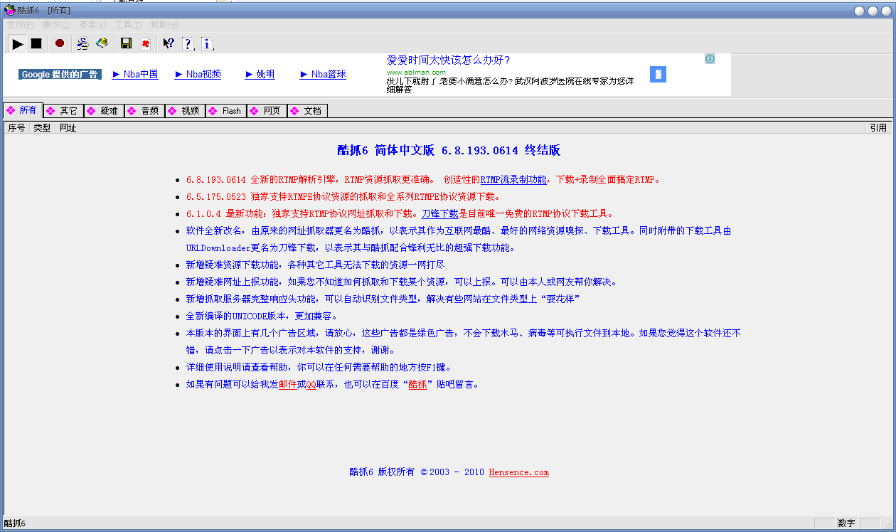
Task: Click the Google 提供的广告 label
Action: coord(60,74)
